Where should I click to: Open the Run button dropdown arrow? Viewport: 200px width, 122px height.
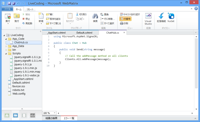coord(8,24)
